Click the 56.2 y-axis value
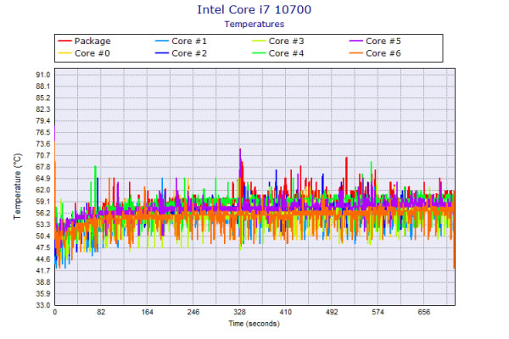The image size is (509, 339). (43, 213)
